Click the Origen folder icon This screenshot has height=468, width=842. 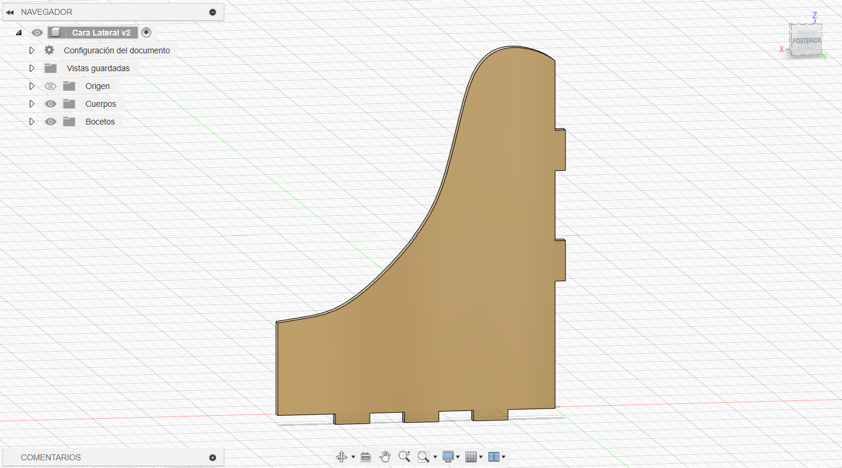pos(69,86)
